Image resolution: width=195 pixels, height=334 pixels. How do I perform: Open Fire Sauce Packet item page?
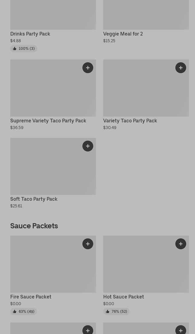point(31,297)
